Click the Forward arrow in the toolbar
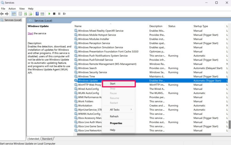 point(7,14)
